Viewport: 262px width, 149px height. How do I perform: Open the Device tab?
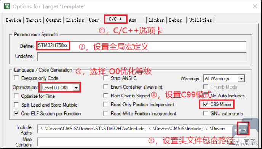[x=14, y=20]
